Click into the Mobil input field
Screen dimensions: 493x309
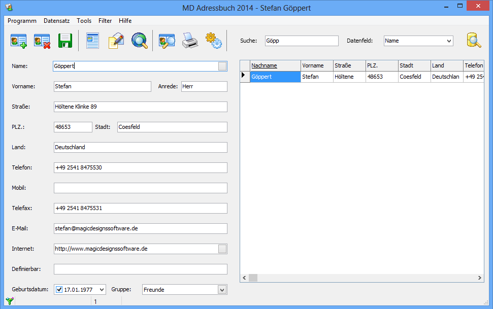tap(140, 188)
